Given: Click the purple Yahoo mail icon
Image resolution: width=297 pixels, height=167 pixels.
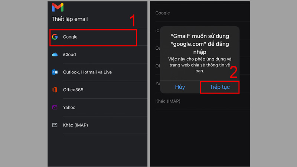Looking at the screenshot, I should 55,107.
